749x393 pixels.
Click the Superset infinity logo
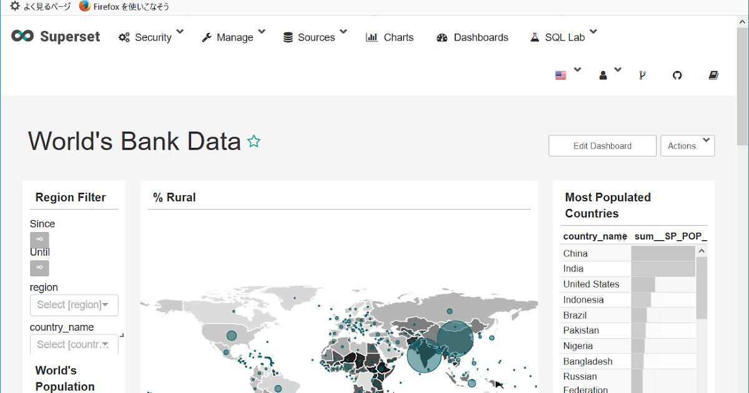click(22, 36)
